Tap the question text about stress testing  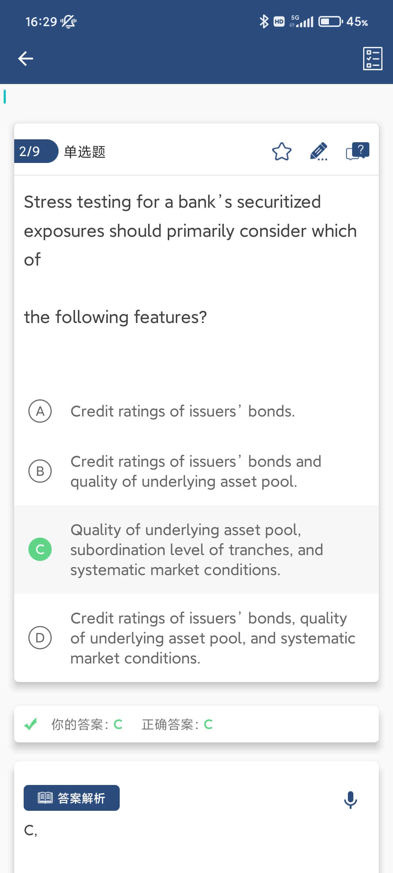[190, 231]
